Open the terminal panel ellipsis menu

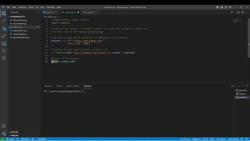click(x=238, y=86)
